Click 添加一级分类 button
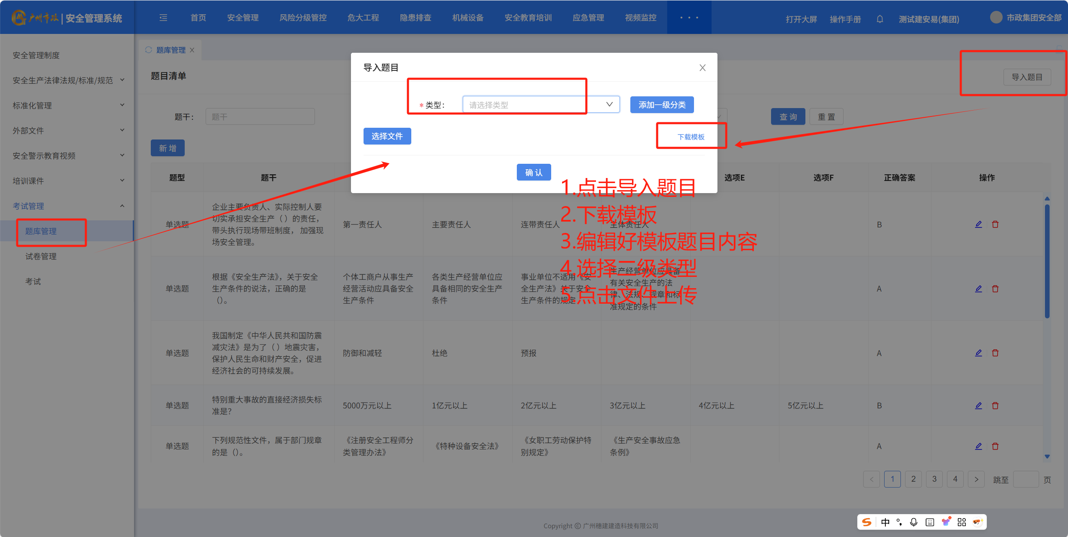The width and height of the screenshot is (1068, 537). (662, 105)
